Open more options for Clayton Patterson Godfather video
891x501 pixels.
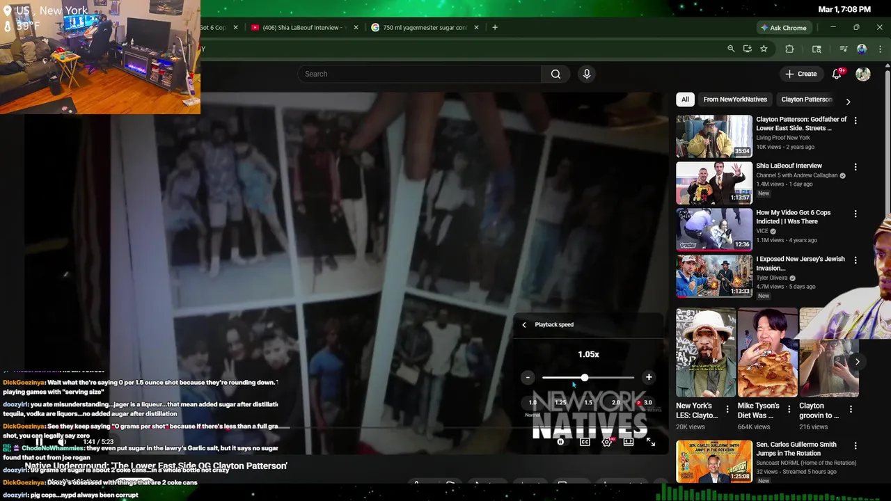pos(855,120)
